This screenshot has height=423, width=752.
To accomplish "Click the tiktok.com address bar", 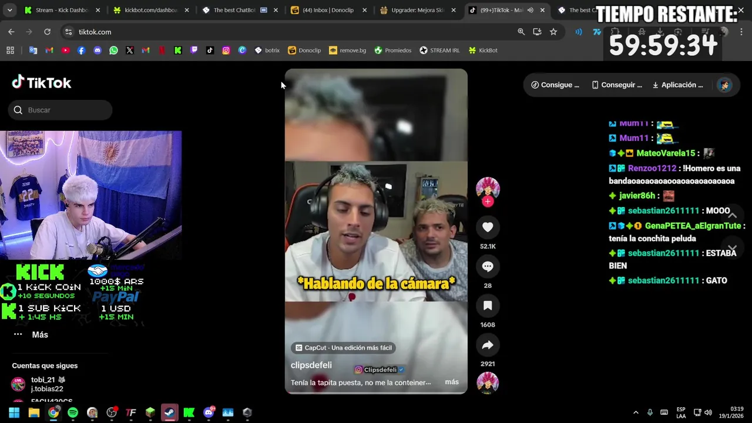I will (x=294, y=32).
